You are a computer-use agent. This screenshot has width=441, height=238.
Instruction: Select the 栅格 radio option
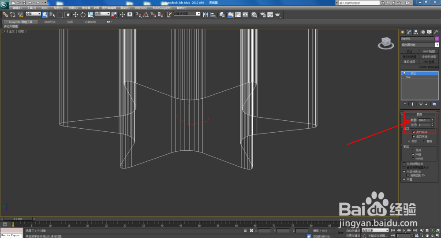tap(424, 141)
